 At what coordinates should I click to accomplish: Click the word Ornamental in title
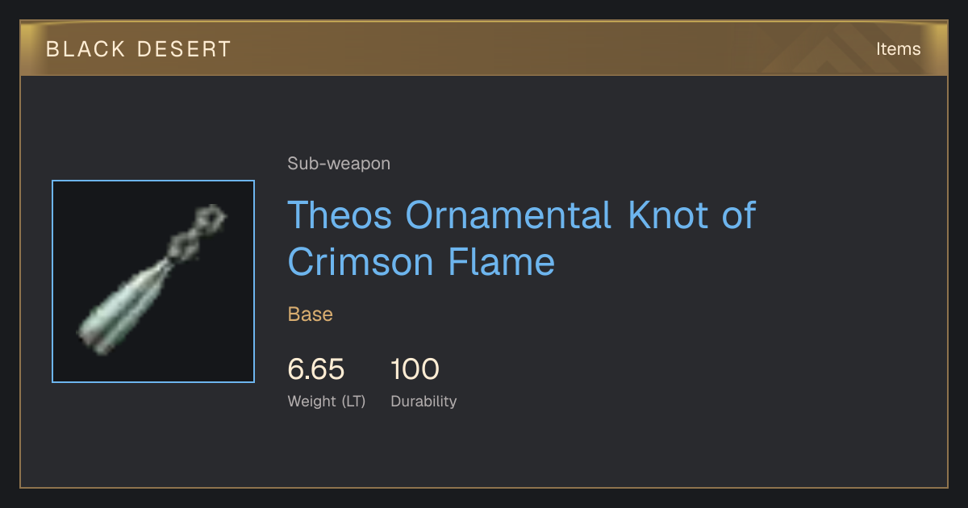pos(508,215)
